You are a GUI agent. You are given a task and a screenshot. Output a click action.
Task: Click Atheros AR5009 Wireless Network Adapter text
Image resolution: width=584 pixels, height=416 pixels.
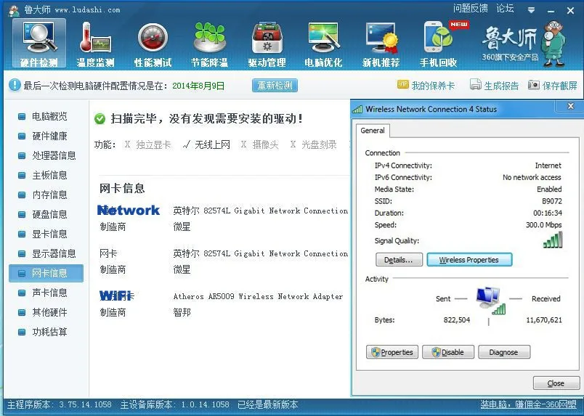(258, 296)
